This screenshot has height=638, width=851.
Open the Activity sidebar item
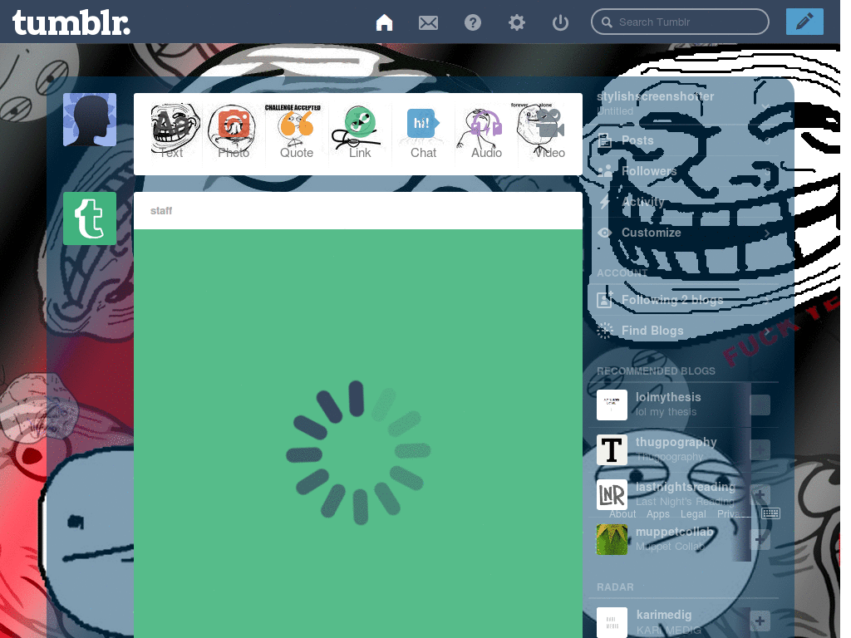click(684, 202)
